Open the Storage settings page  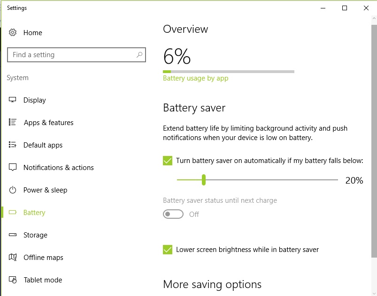35,235
